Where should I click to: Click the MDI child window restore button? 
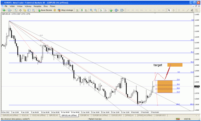pyautogui.click(x=196, y=6)
